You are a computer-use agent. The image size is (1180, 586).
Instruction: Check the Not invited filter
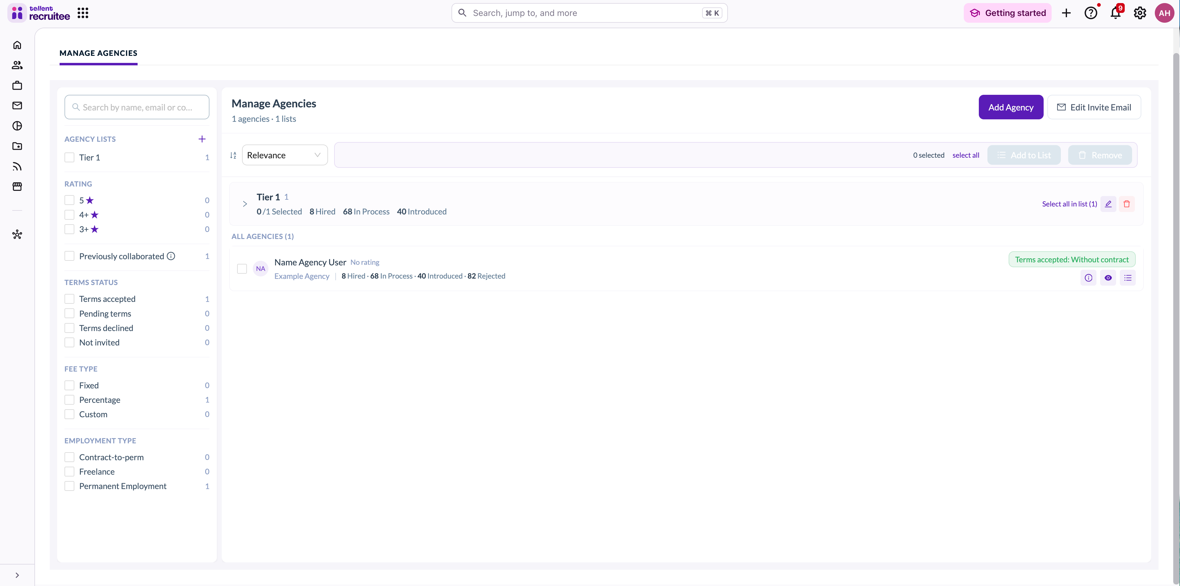[x=70, y=342]
